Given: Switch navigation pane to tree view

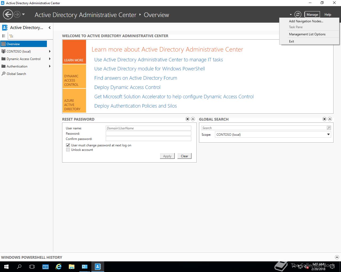Looking at the screenshot, I should (11, 36).
